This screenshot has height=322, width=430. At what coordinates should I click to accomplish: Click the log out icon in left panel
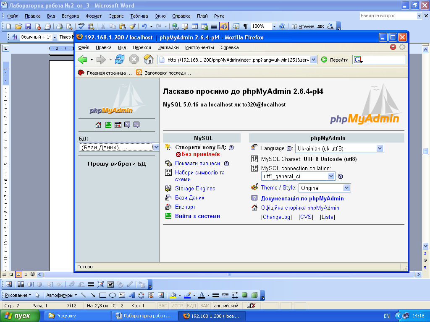pos(108,125)
